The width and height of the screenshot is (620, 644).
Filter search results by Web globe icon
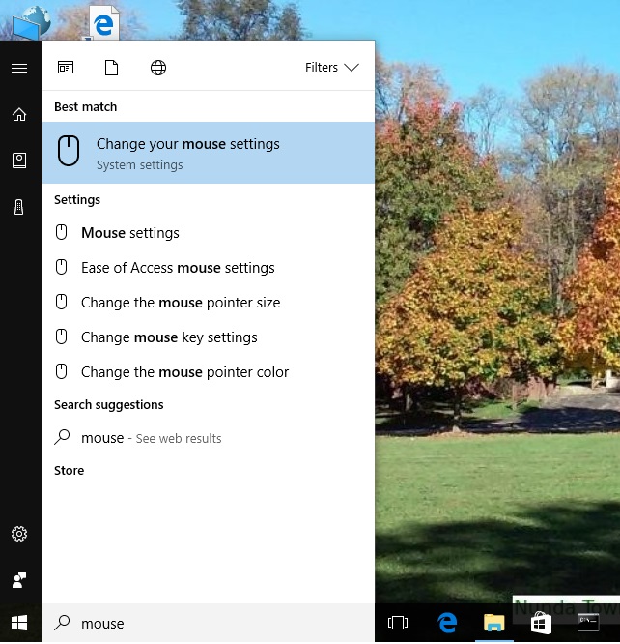click(158, 68)
